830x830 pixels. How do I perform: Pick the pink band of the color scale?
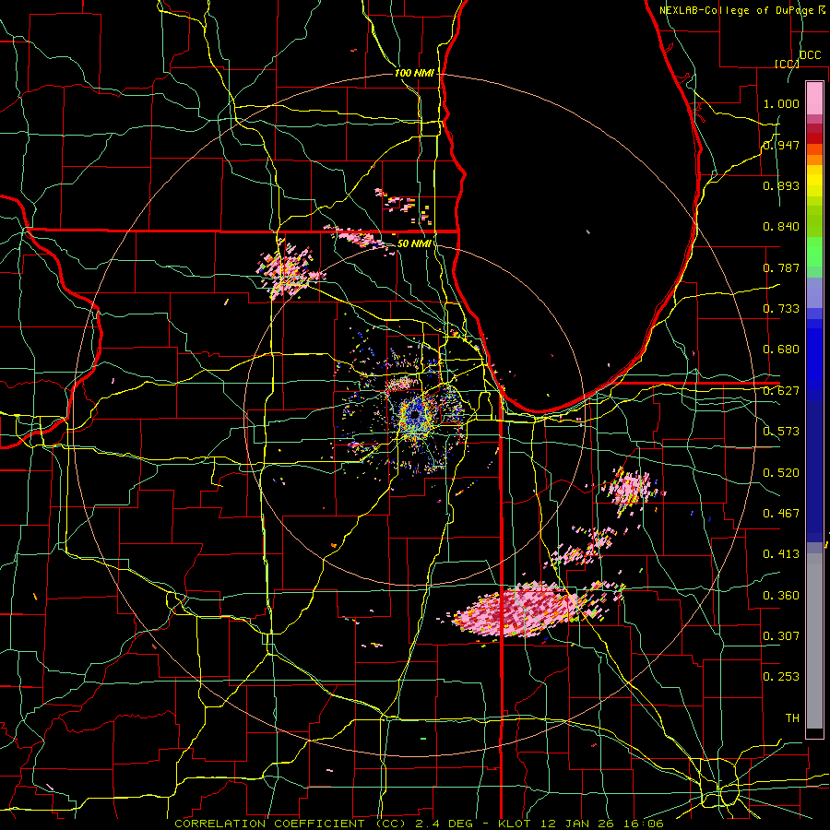[x=814, y=98]
